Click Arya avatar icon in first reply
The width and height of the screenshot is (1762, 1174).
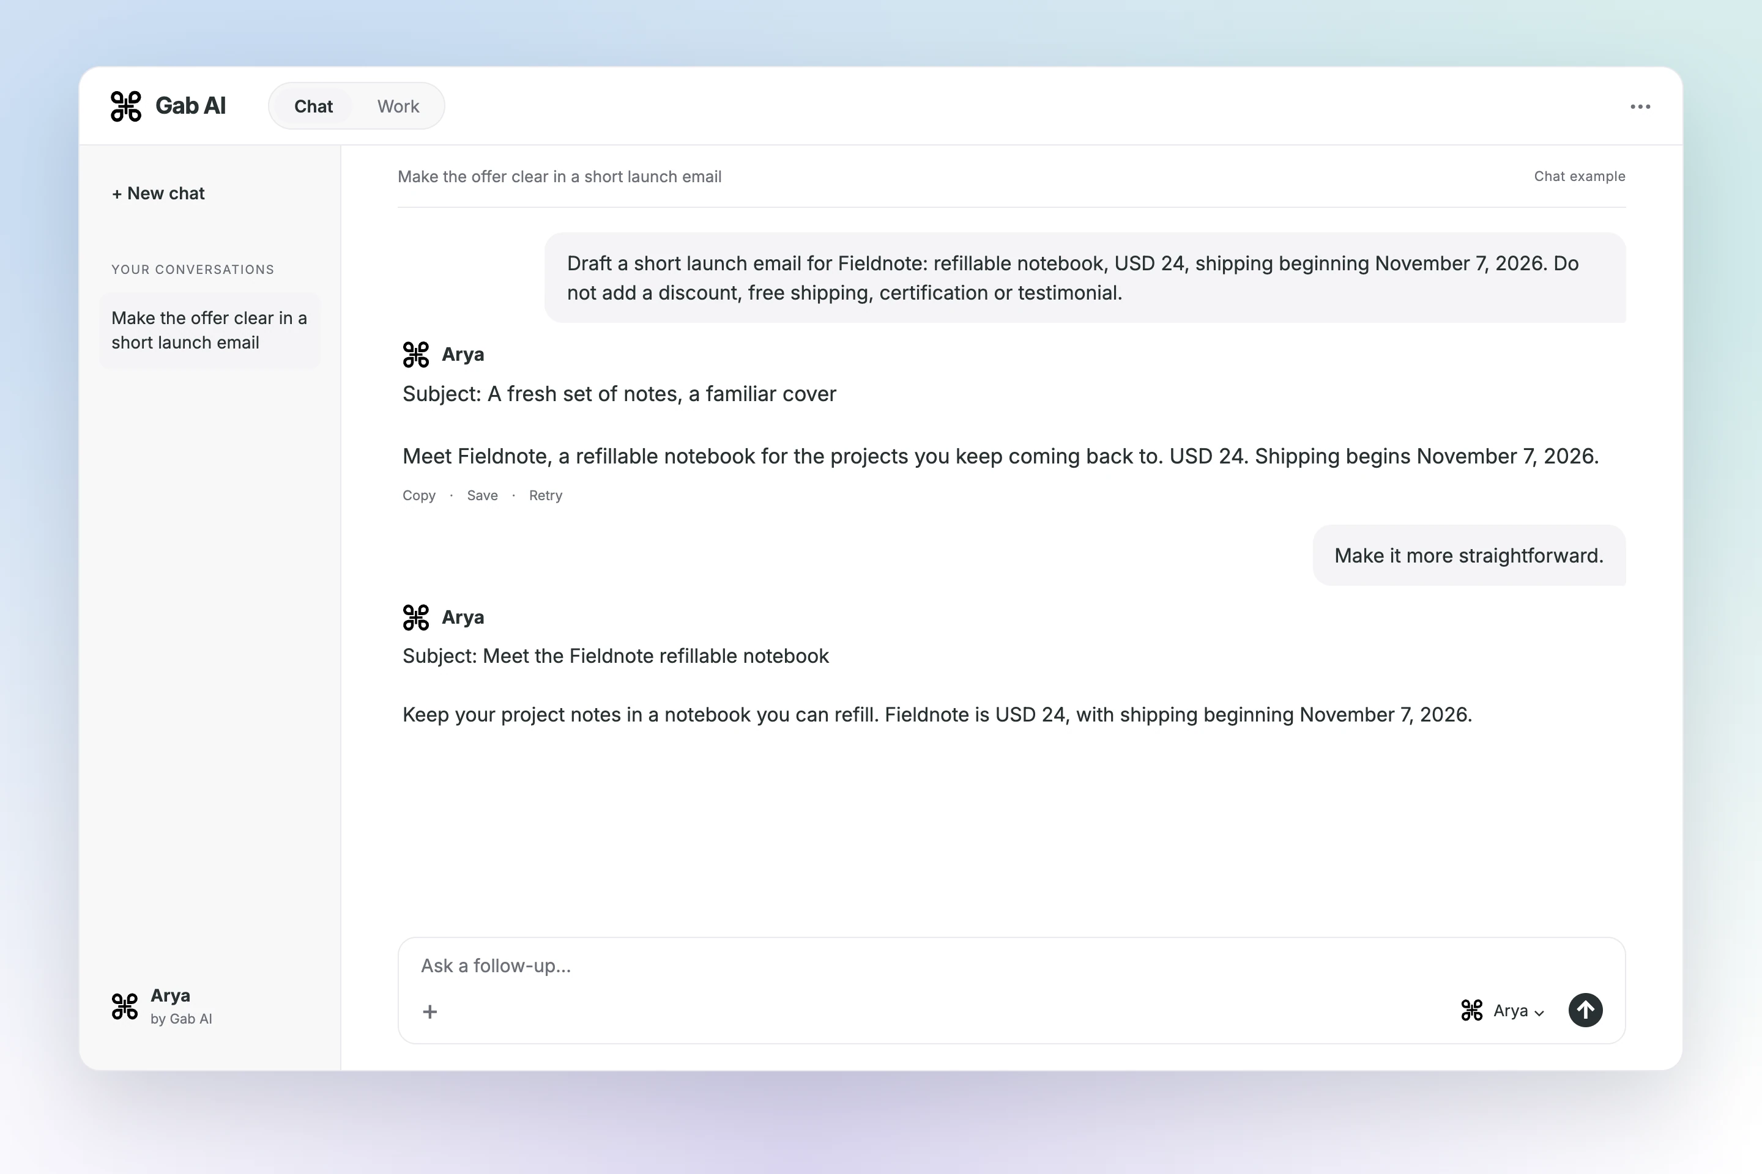(416, 355)
